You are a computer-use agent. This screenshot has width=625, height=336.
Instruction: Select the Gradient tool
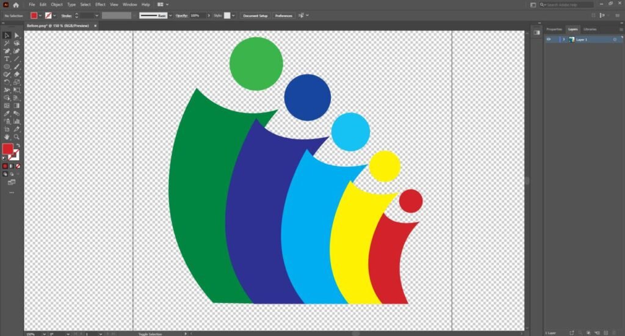16,106
